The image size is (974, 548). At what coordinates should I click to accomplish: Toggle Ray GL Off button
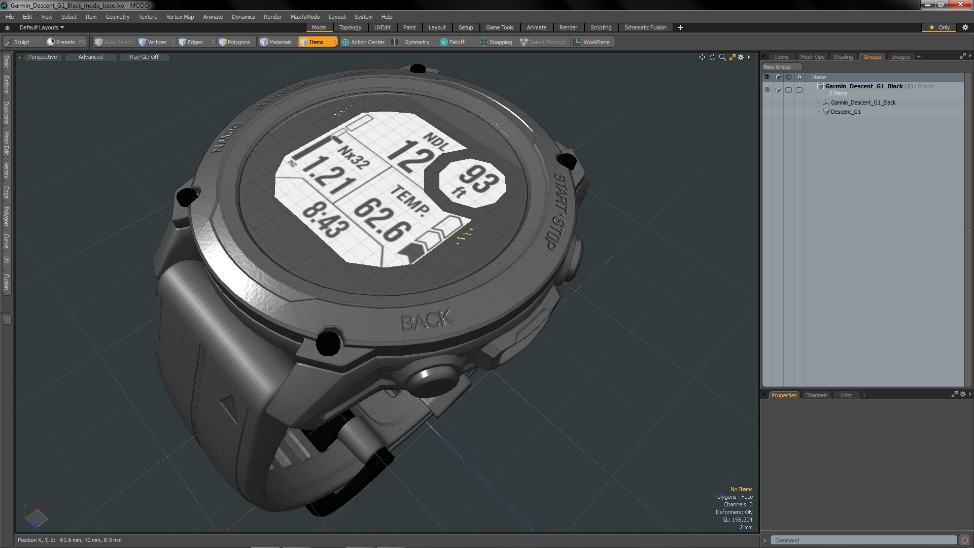[144, 57]
